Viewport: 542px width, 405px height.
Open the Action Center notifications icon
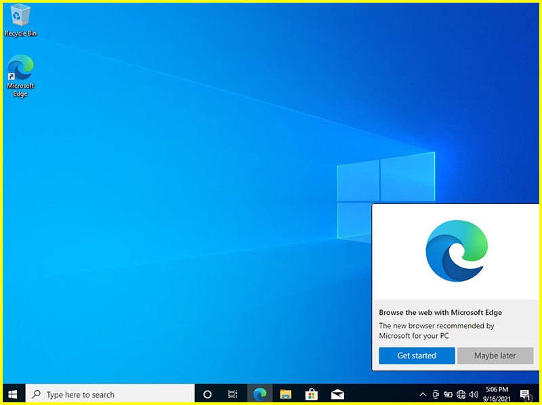525,395
